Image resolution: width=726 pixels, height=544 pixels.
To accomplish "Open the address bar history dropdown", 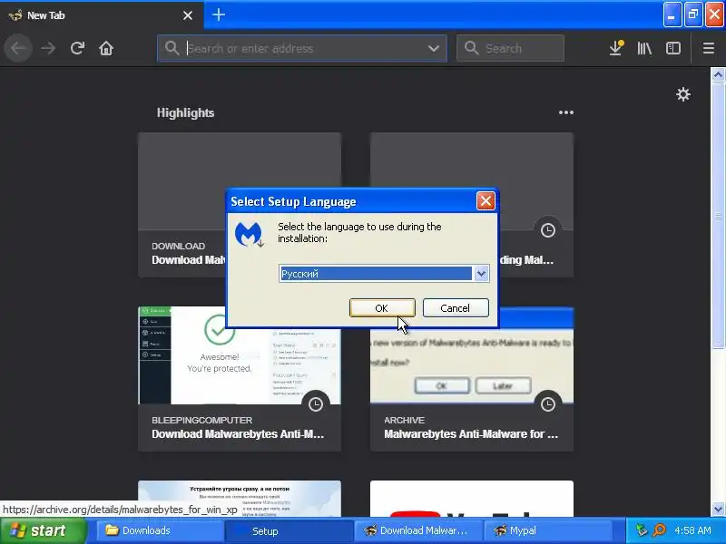I will (x=434, y=48).
